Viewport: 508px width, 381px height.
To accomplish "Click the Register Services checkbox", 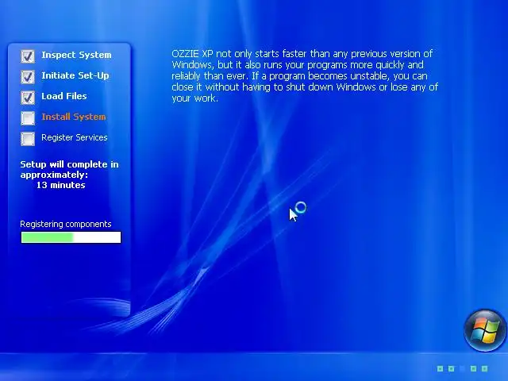I will point(28,139).
